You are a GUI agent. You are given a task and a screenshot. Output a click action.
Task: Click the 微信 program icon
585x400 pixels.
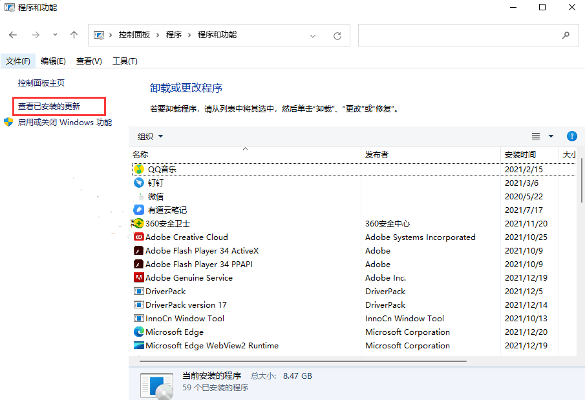(140, 196)
